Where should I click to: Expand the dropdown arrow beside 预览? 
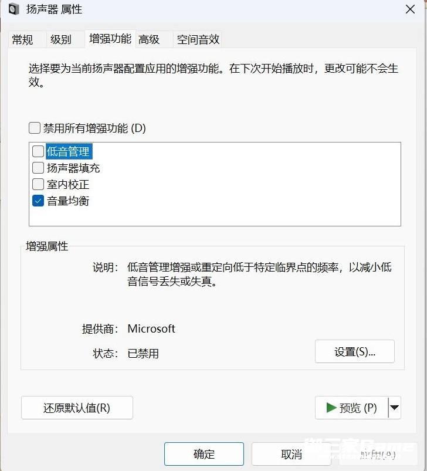click(395, 408)
